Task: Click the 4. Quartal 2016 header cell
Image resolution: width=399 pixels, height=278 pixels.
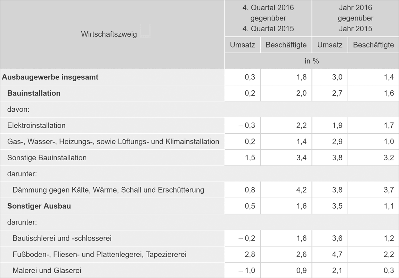Action: point(268,18)
